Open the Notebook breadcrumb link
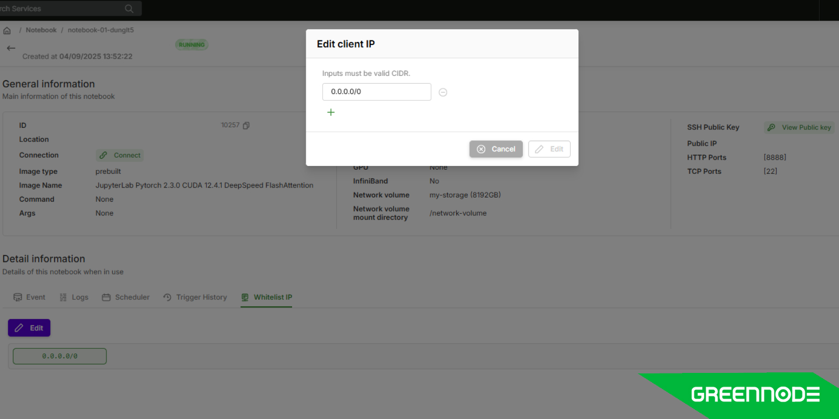Screen dimensions: 839x419 tap(41, 30)
